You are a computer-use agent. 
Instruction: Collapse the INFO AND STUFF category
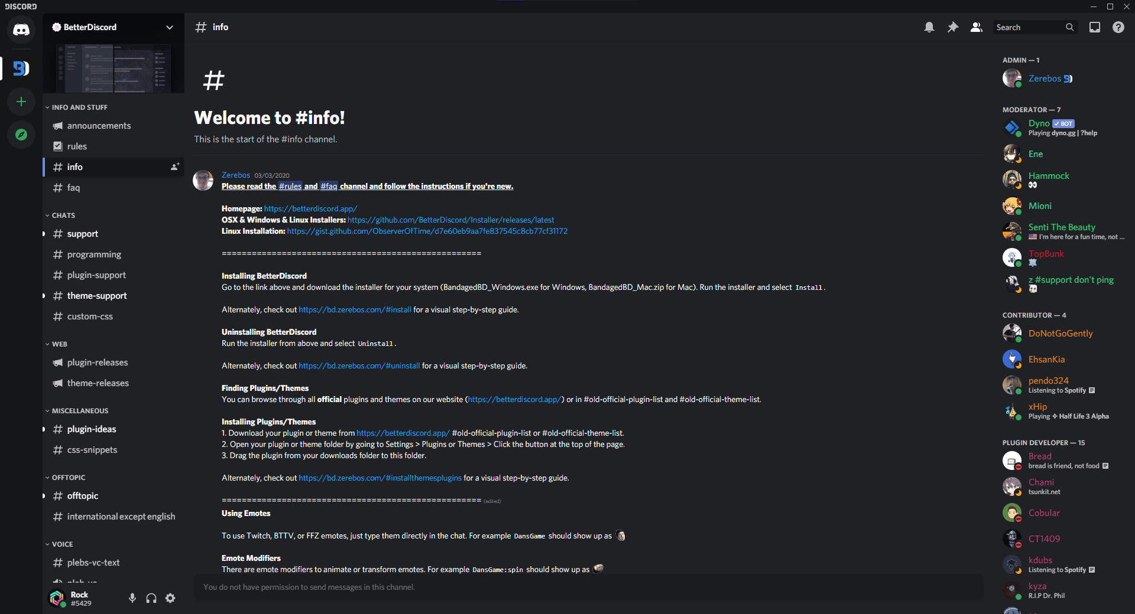click(77, 107)
